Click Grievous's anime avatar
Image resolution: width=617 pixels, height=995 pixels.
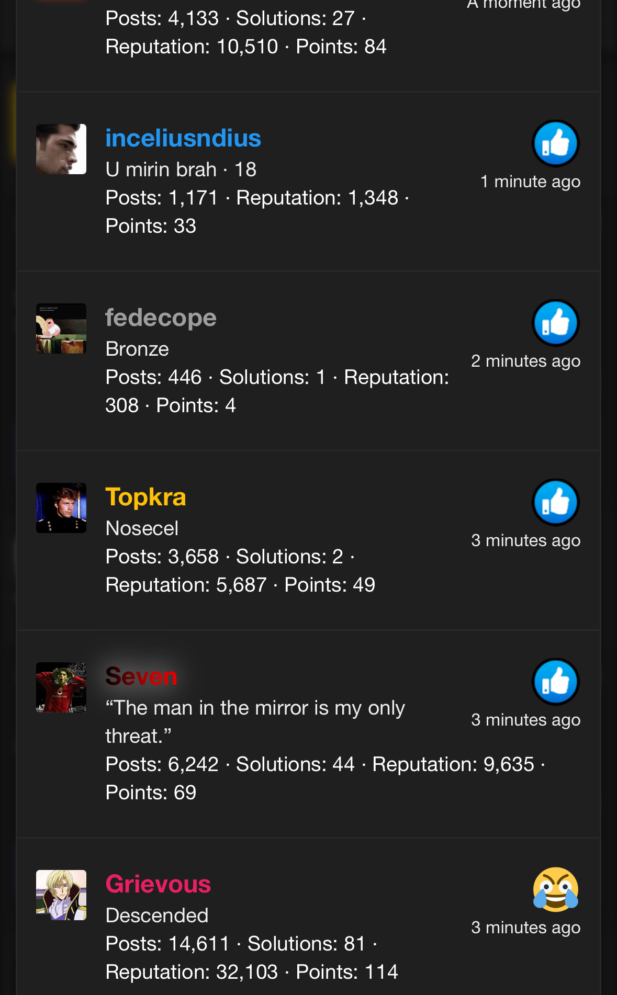point(61,895)
